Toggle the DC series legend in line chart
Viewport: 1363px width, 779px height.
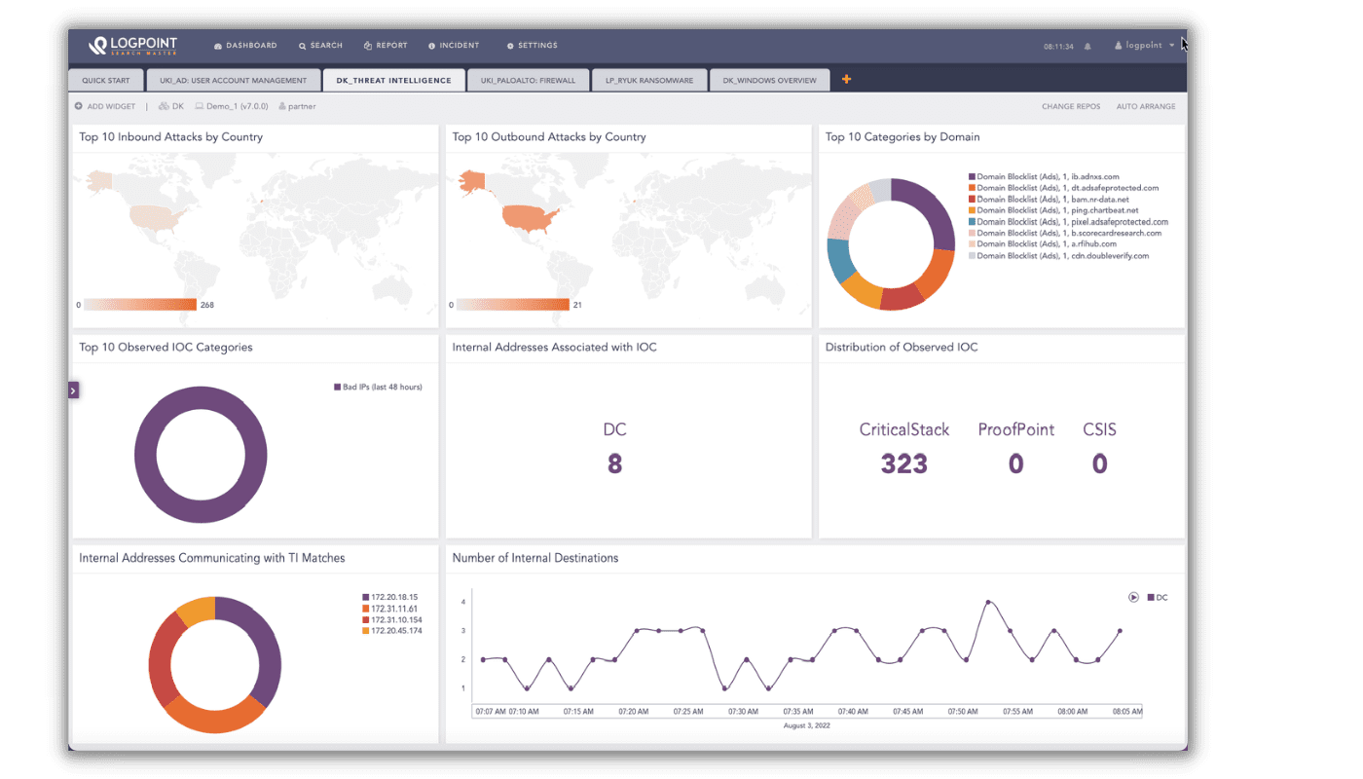click(1158, 597)
